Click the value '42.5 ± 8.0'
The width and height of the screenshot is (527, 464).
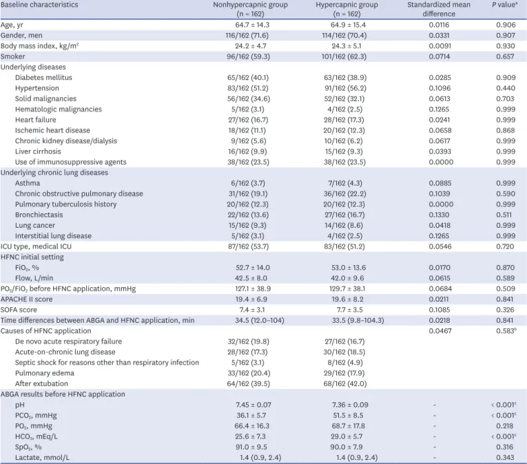click(251, 278)
